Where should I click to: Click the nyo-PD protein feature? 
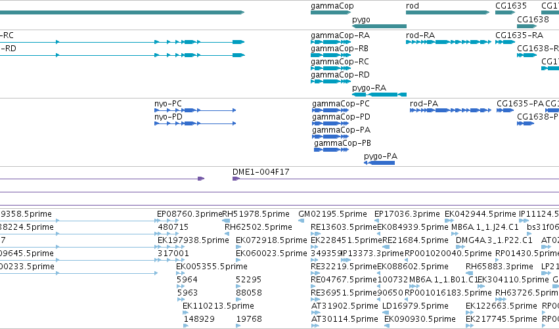click(195, 123)
